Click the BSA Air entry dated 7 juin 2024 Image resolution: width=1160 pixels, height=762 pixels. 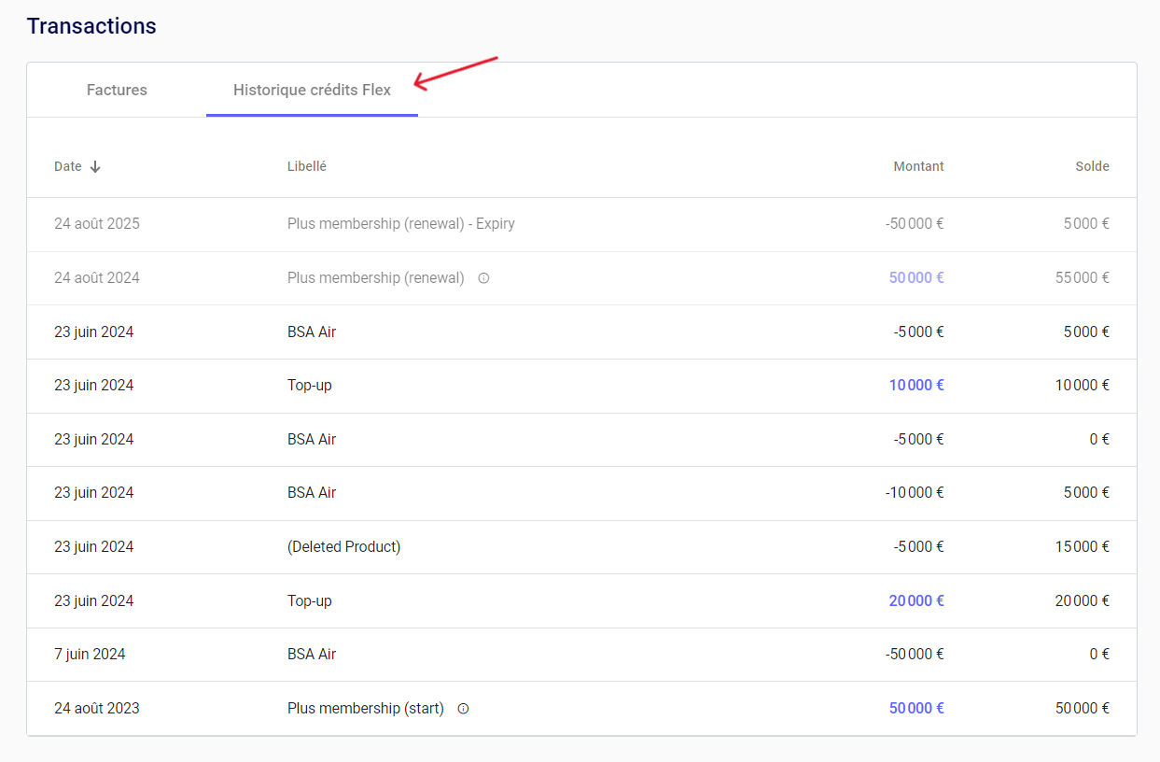[x=312, y=655]
